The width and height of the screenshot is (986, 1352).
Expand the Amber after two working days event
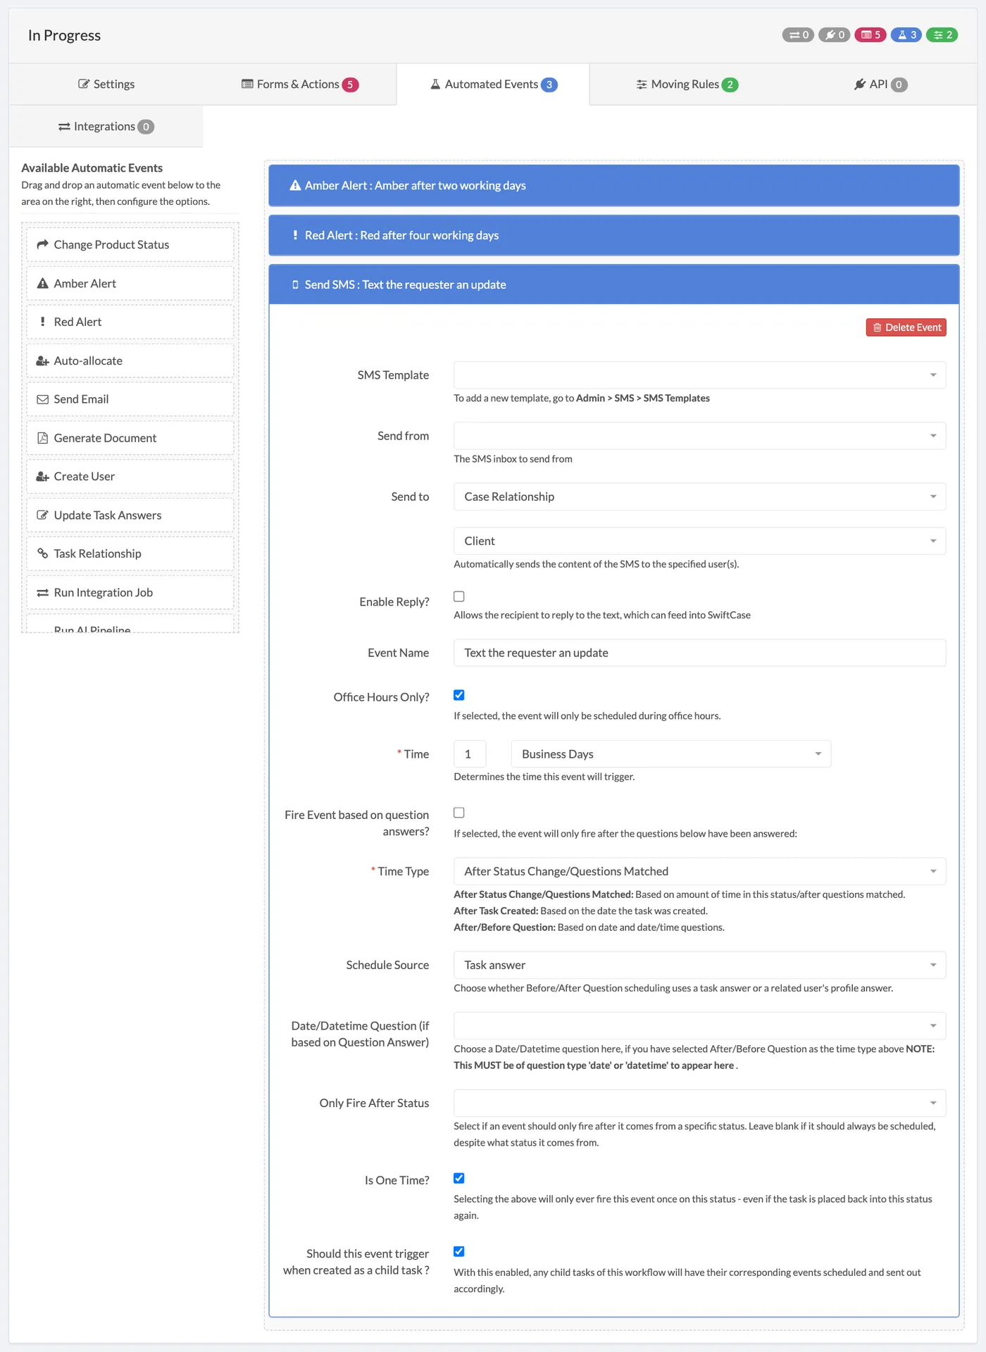point(613,185)
